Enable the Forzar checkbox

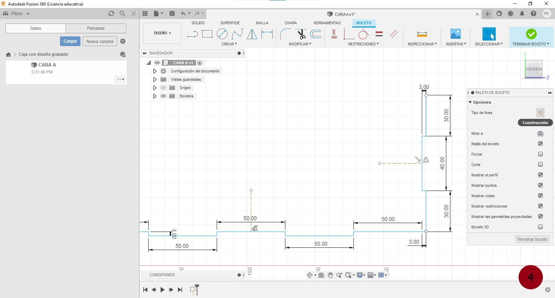tap(540, 154)
